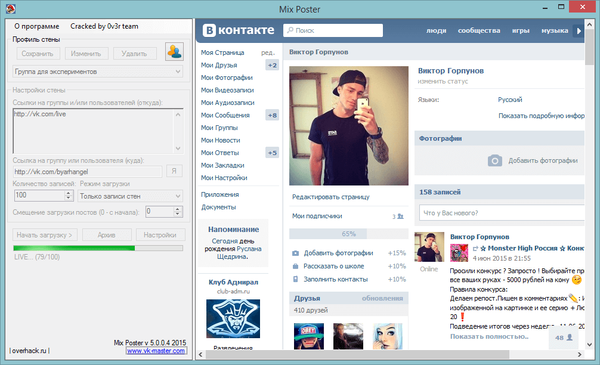The height and width of the screenshot is (365, 600).
Task: Click the Архив button
Action: tap(106, 235)
